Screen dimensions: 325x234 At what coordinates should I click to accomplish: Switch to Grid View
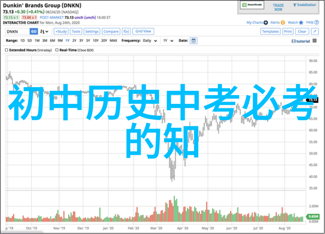143,31
